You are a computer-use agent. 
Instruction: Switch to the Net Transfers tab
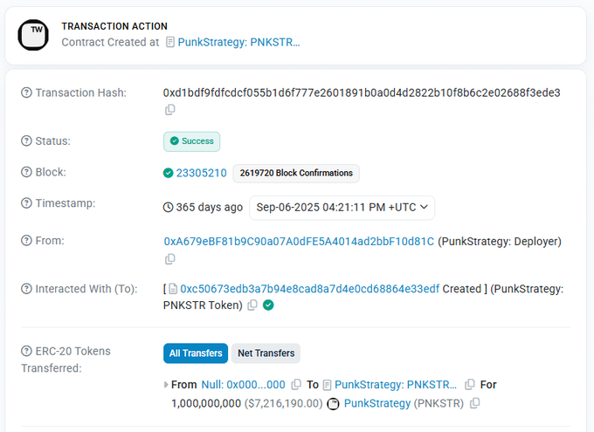coord(266,353)
